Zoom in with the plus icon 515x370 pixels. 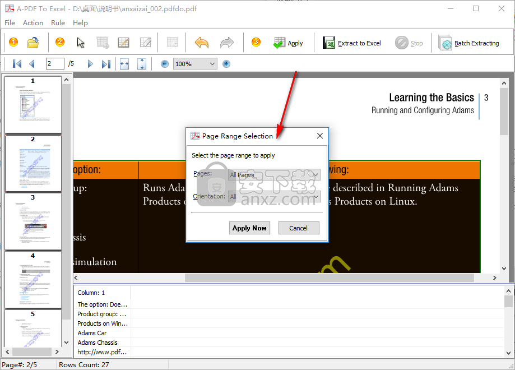click(226, 64)
